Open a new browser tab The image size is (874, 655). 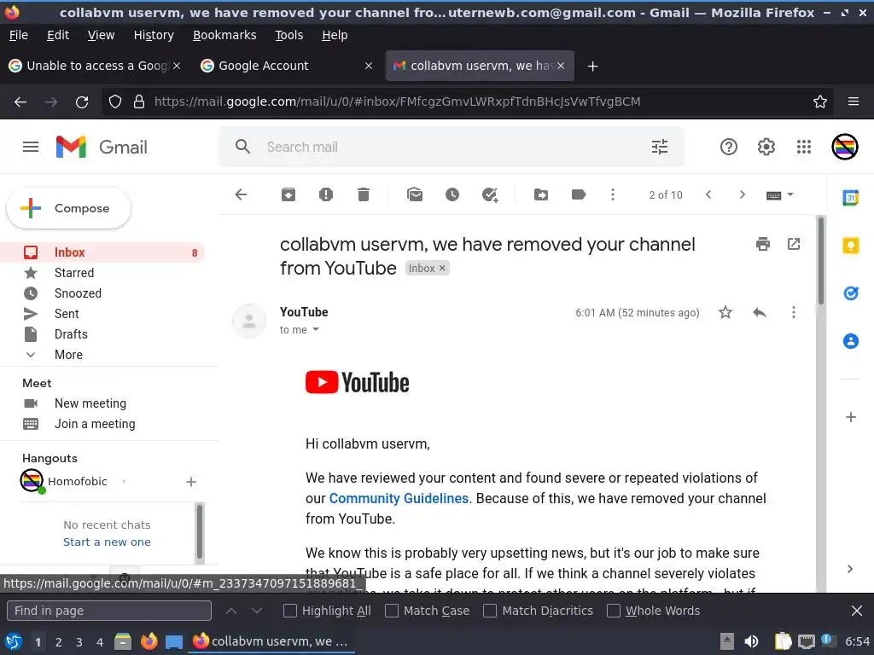click(x=592, y=67)
